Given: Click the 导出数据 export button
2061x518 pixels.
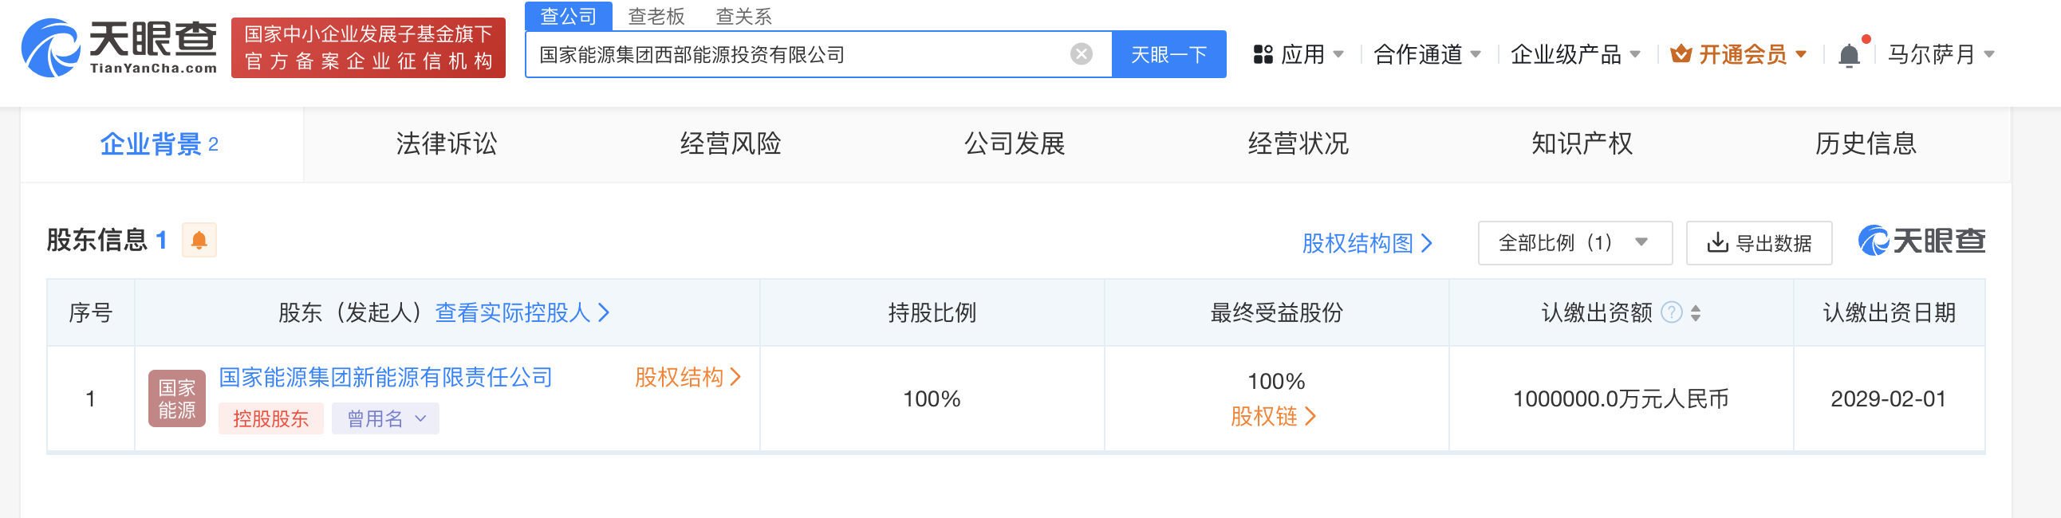Looking at the screenshot, I should click(1759, 243).
